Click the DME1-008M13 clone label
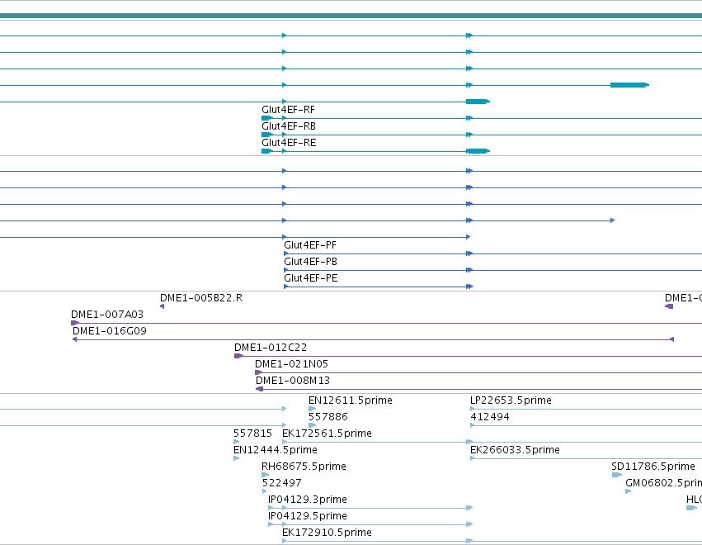 pyautogui.click(x=293, y=381)
